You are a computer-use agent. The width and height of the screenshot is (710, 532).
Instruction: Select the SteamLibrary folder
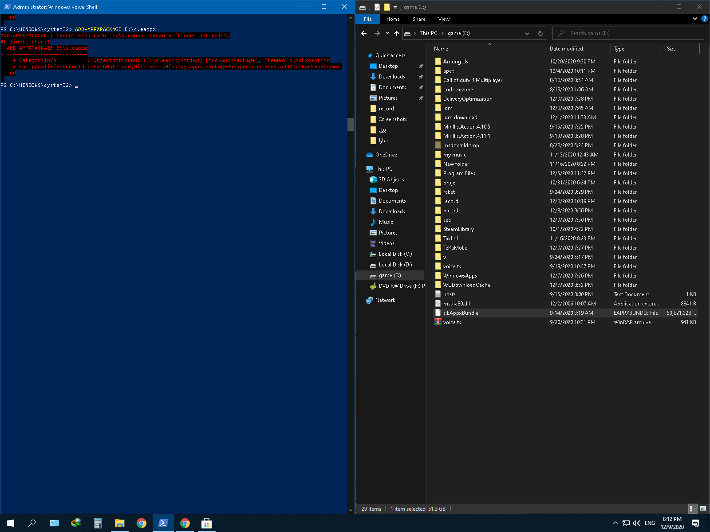565,229
